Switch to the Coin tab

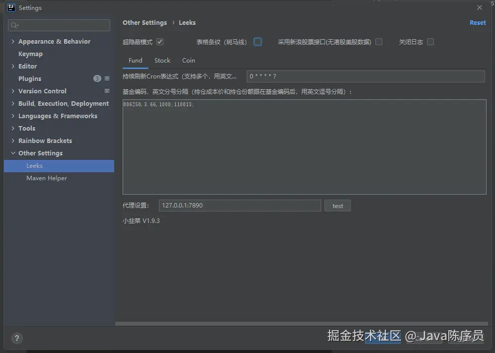point(189,60)
